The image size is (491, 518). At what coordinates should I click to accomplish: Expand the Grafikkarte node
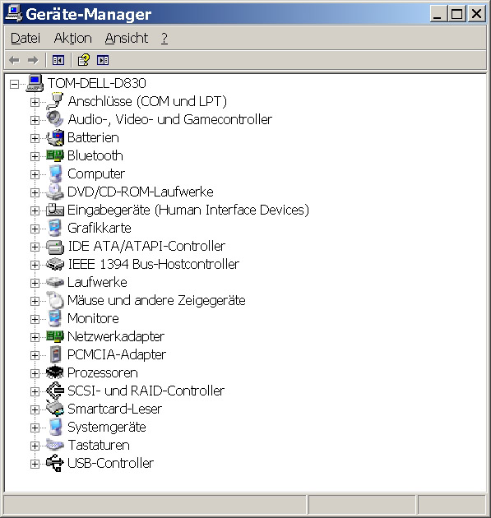point(35,229)
